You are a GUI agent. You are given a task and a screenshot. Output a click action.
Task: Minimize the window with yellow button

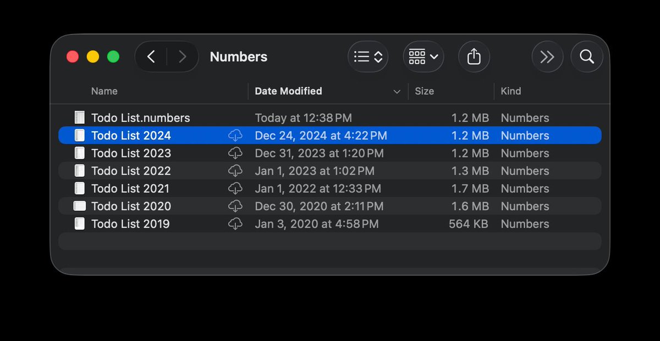click(x=93, y=57)
